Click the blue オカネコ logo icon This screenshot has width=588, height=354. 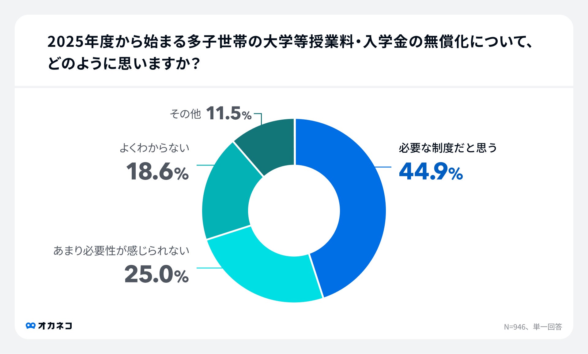pos(31,326)
